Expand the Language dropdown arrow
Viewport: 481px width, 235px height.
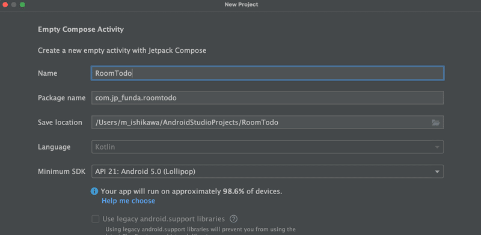point(437,147)
